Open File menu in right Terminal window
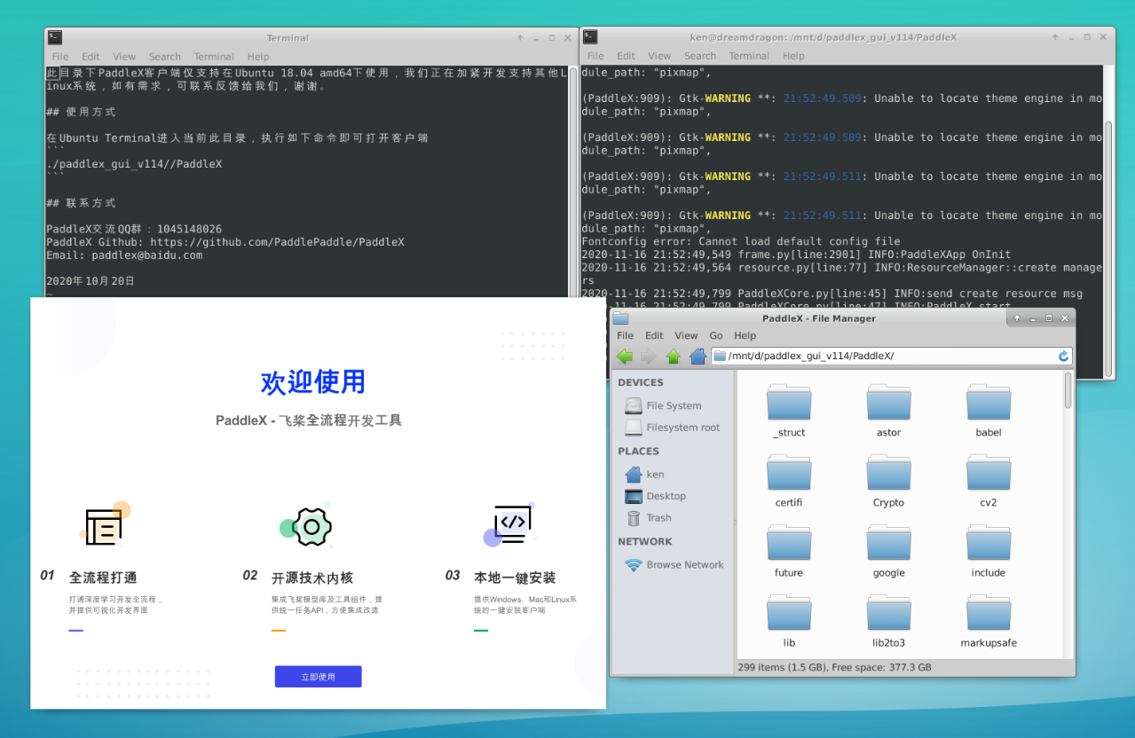This screenshot has height=738, width=1135. click(x=595, y=56)
